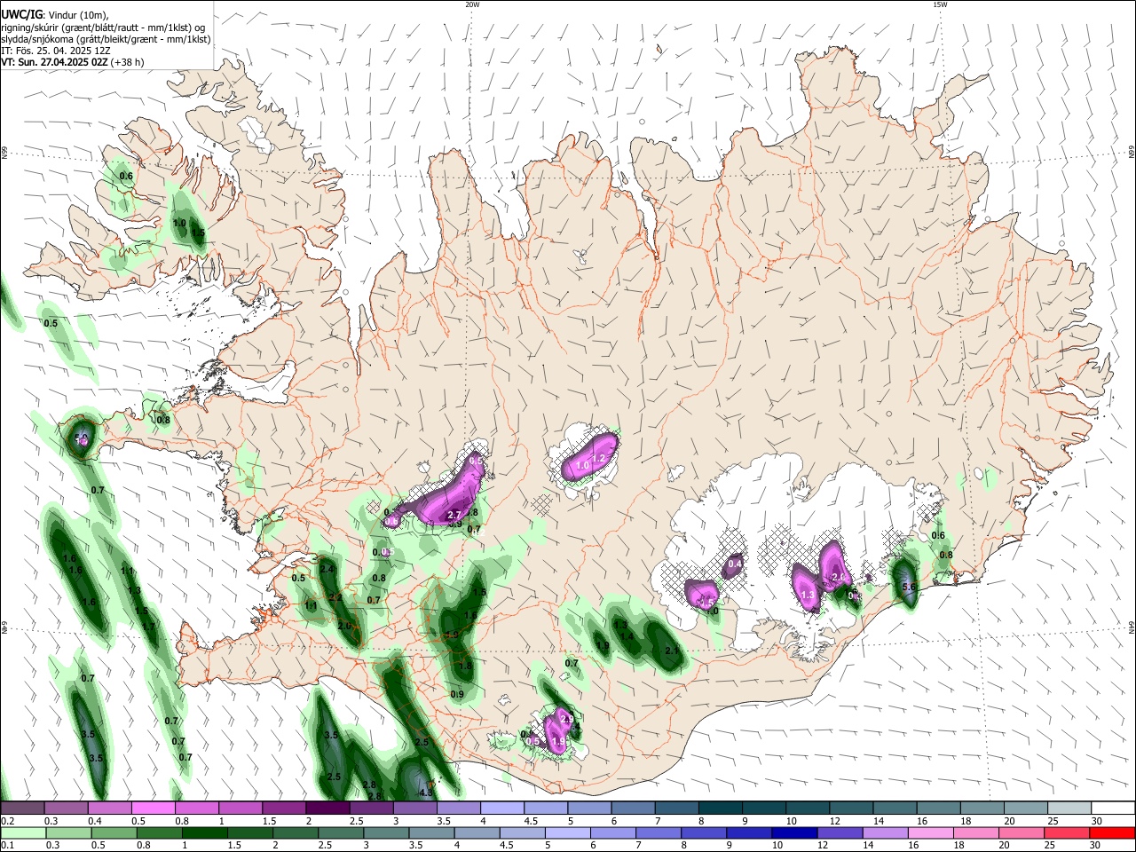Select top legend row dark purple swatch labeled 2
Screen dimensions: 1136x852
pyautogui.click(x=327, y=808)
